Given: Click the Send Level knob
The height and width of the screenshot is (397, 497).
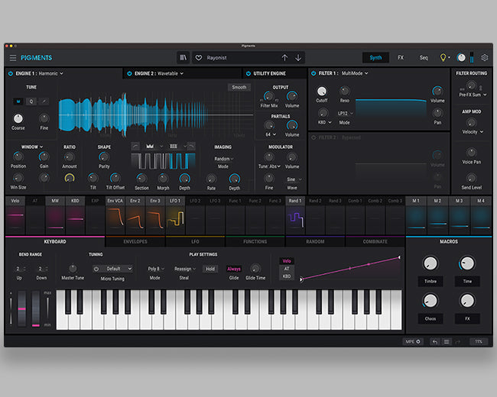Looking at the screenshot, I should [x=471, y=178].
